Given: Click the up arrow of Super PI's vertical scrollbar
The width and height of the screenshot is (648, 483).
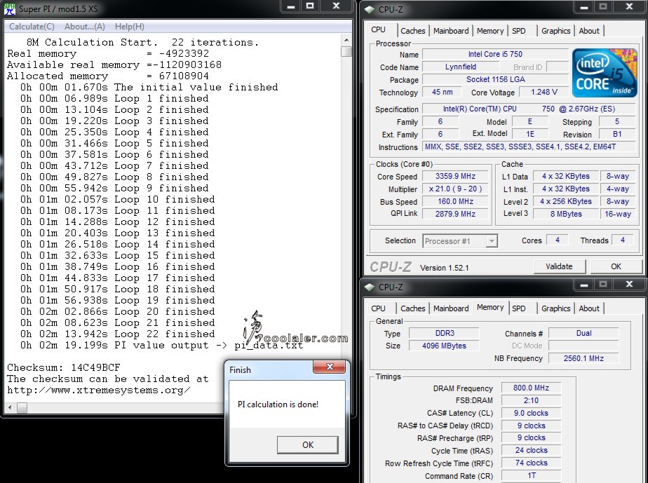Looking at the screenshot, I should click(x=346, y=41).
